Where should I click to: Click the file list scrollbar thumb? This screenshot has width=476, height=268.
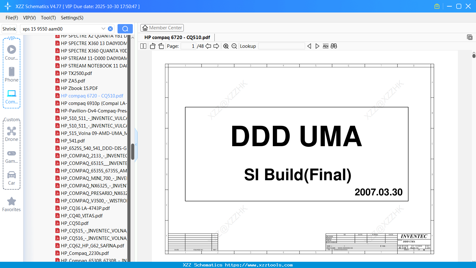(133, 151)
